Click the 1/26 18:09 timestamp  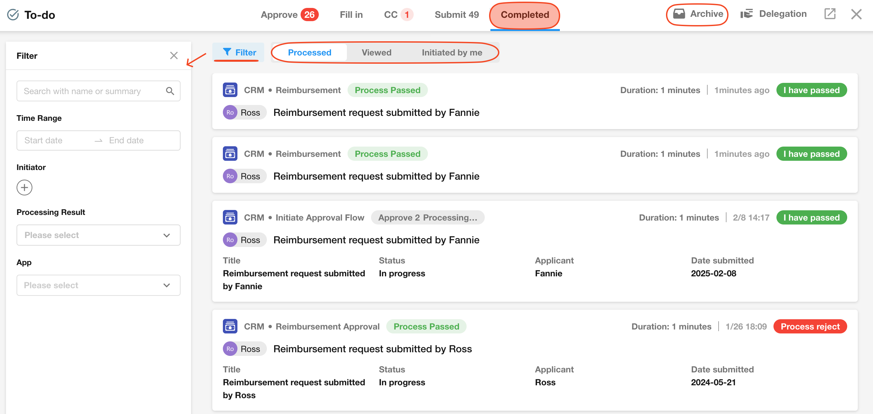[x=746, y=326]
